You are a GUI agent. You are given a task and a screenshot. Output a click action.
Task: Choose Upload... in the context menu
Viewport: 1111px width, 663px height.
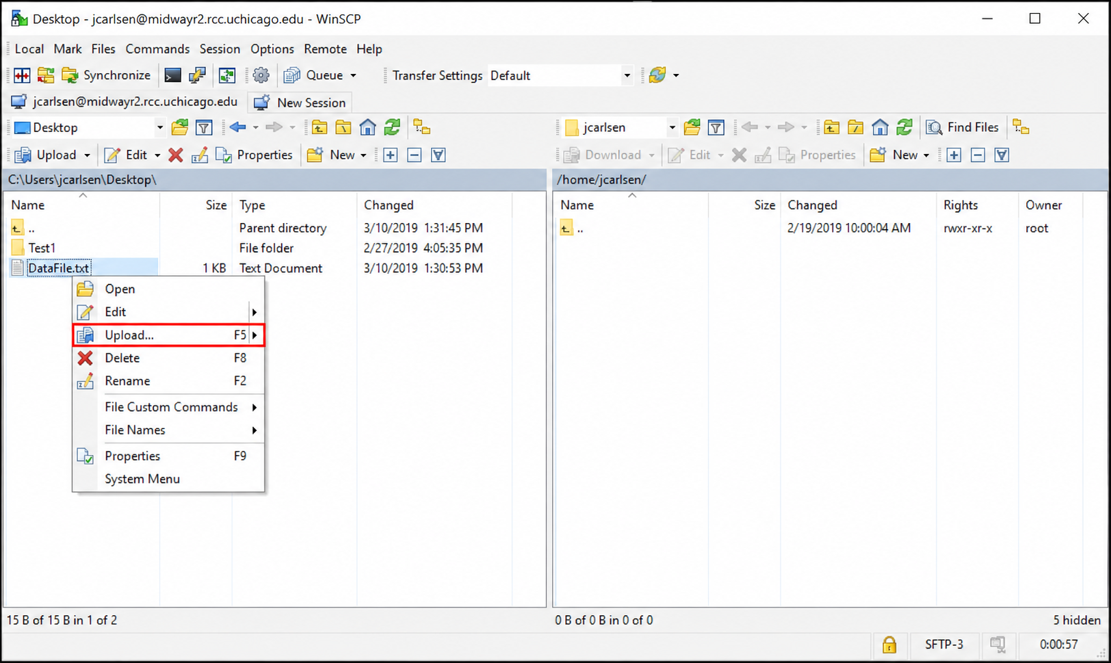click(168, 335)
